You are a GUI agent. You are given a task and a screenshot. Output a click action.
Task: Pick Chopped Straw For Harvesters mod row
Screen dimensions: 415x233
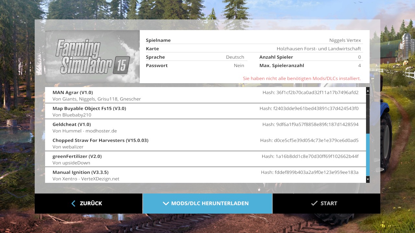click(205, 143)
